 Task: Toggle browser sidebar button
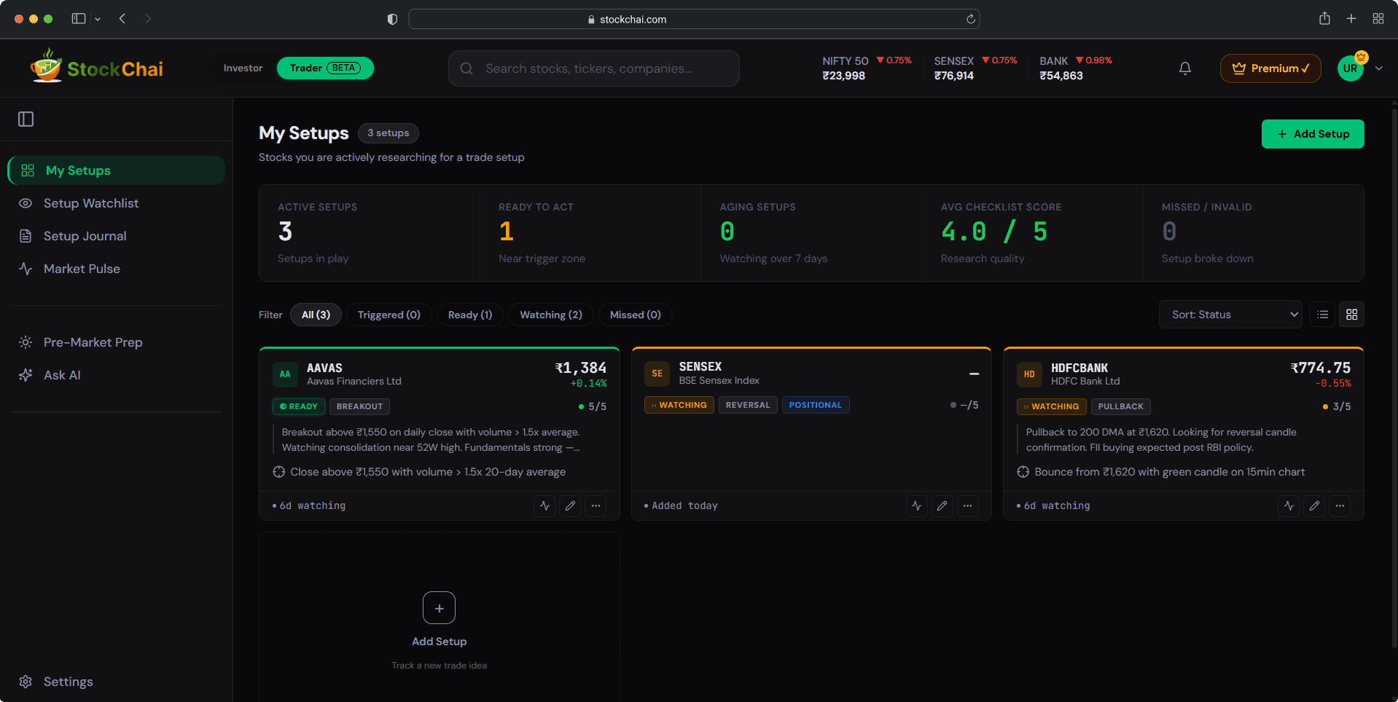click(x=79, y=19)
